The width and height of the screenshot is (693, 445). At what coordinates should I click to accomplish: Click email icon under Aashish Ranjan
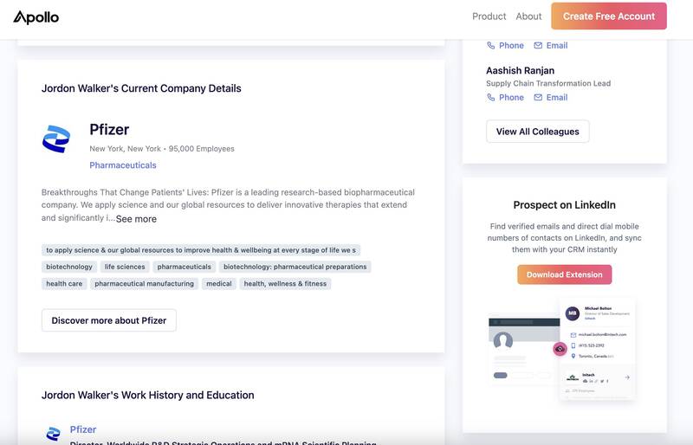(538, 98)
